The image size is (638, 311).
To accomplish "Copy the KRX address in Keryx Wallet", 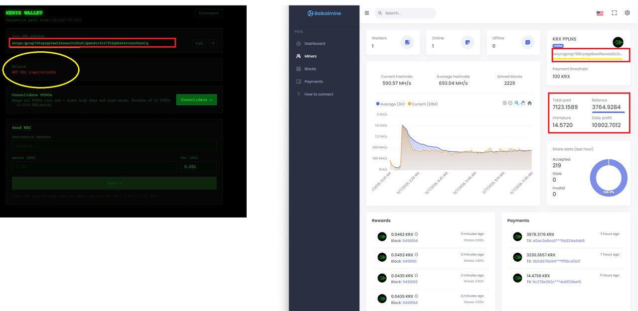I will point(199,43).
